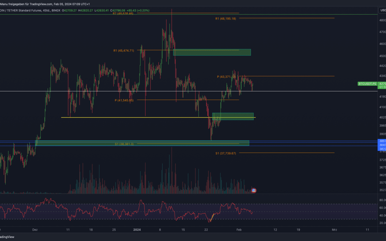Select the blue 3822 price label
386x241 pixels.
[382, 149]
